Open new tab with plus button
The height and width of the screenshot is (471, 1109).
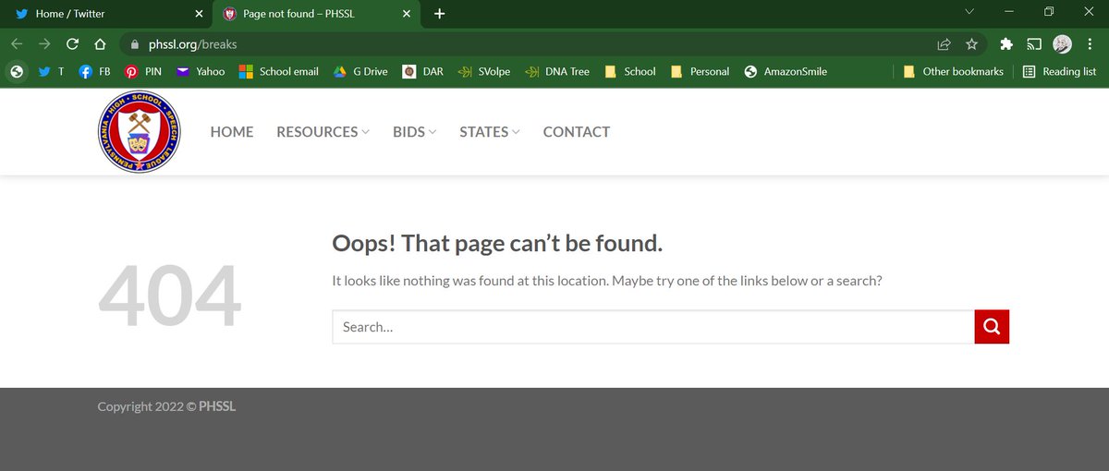tap(439, 14)
